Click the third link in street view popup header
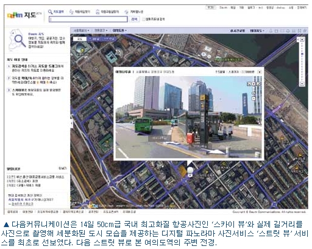The image size is (312, 249). (248, 72)
